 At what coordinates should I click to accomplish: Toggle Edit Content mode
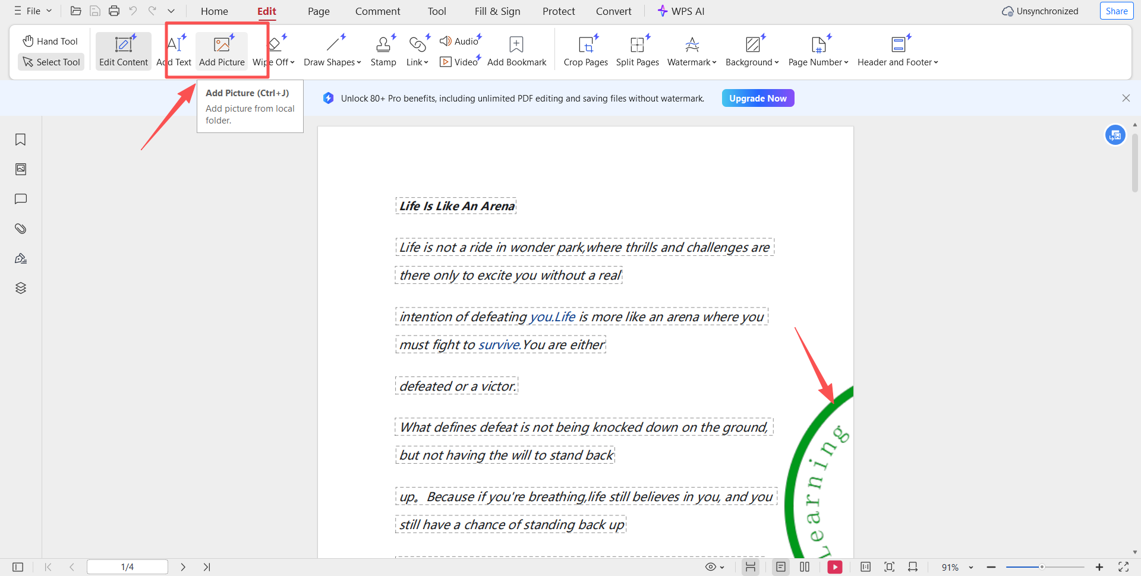(124, 51)
